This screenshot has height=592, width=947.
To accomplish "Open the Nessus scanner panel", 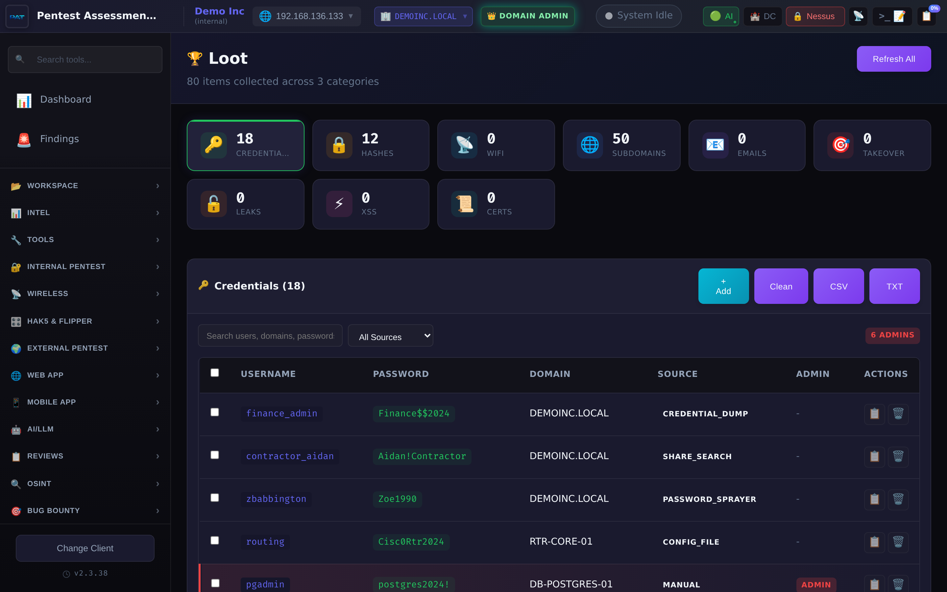I will point(815,16).
